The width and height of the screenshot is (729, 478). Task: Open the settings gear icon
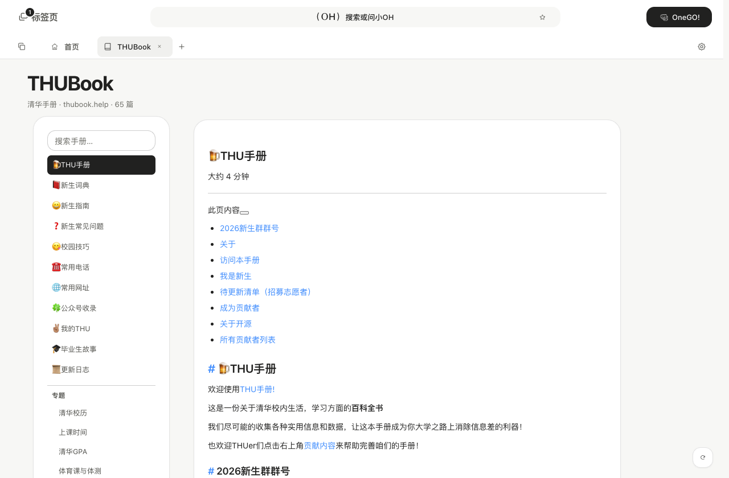tap(702, 47)
